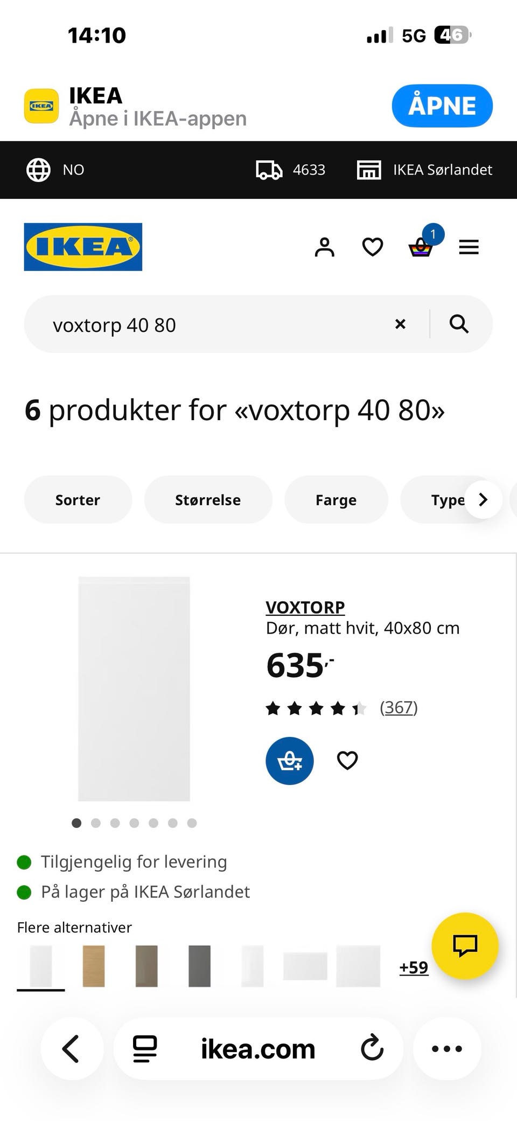
Task: Open the user account profile icon
Action: point(324,247)
